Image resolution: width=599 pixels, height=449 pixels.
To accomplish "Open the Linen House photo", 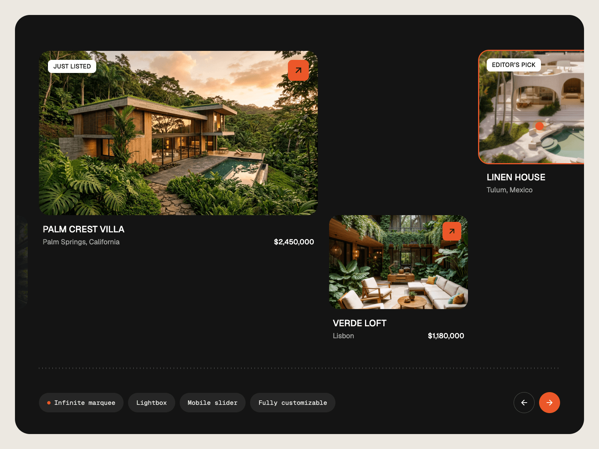I will click(x=532, y=107).
